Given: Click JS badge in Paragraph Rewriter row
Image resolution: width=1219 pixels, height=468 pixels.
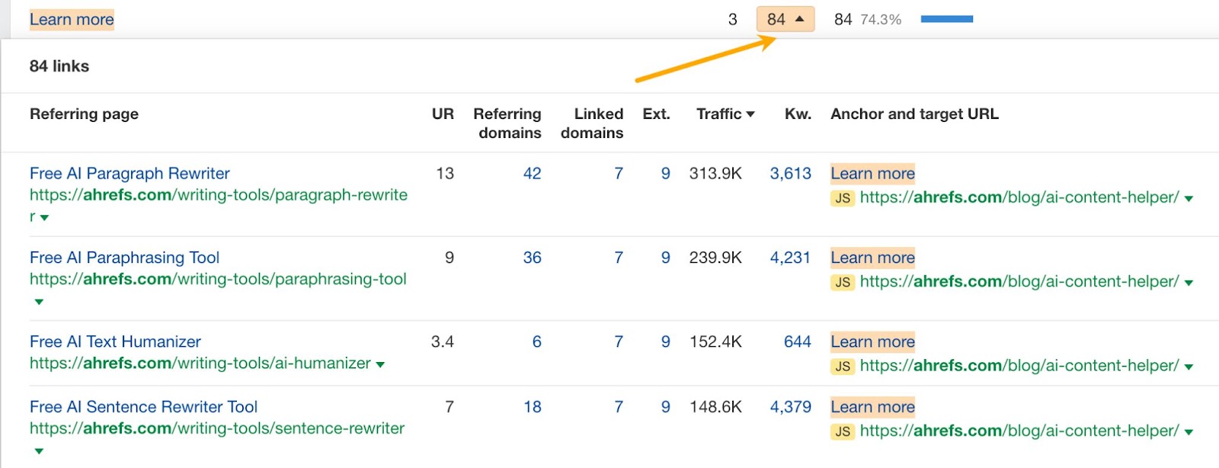Looking at the screenshot, I should click(842, 198).
